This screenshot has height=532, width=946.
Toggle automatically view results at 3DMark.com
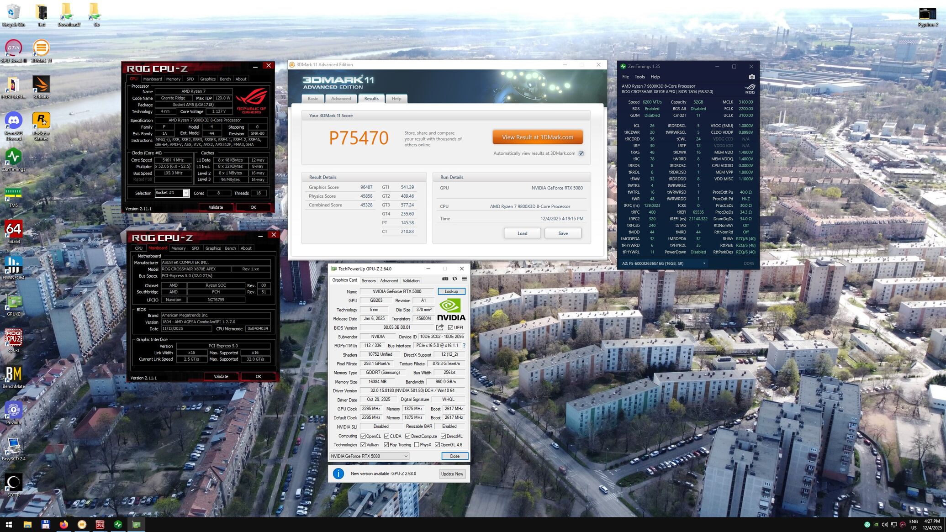coord(581,153)
